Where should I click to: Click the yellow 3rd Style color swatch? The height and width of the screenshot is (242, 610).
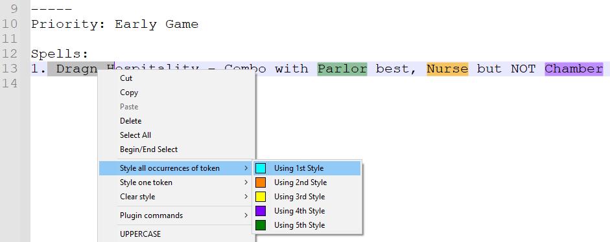coord(260,197)
